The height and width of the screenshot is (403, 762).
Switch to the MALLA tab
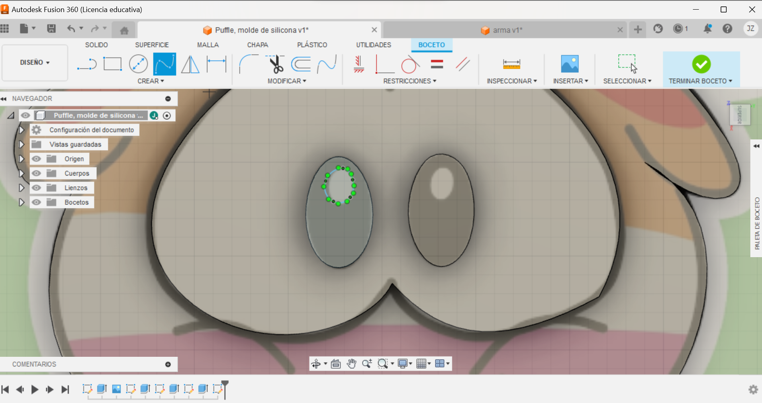[208, 45]
